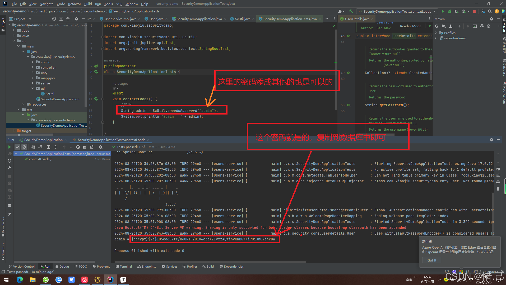Viewport: 506px width, 285px height.
Task: Expand the Profiles node in Maven
Action: (x=436, y=33)
